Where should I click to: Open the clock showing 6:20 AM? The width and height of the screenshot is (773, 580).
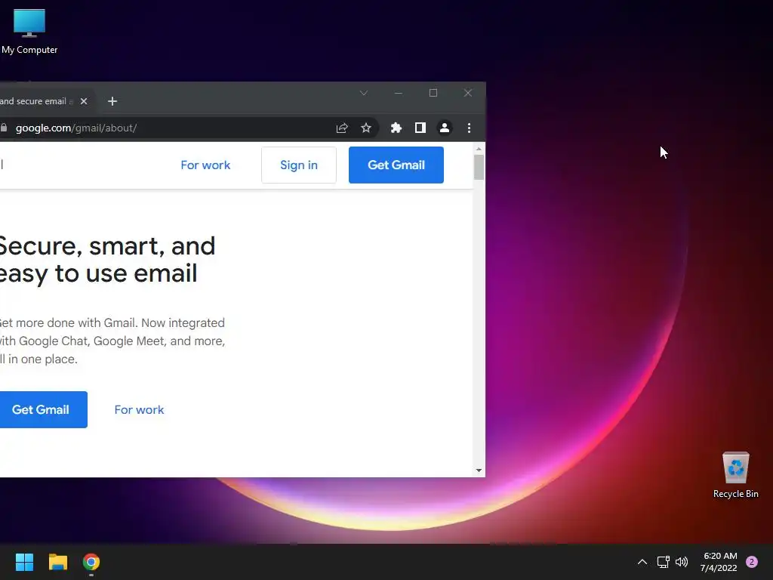tap(719, 562)
